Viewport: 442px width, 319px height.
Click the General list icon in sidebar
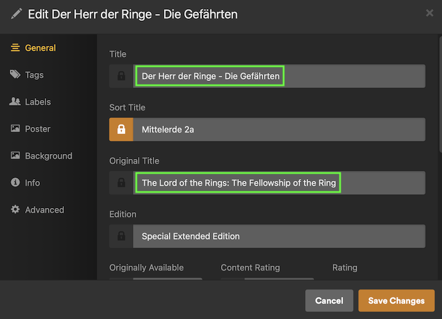[15, 48]
